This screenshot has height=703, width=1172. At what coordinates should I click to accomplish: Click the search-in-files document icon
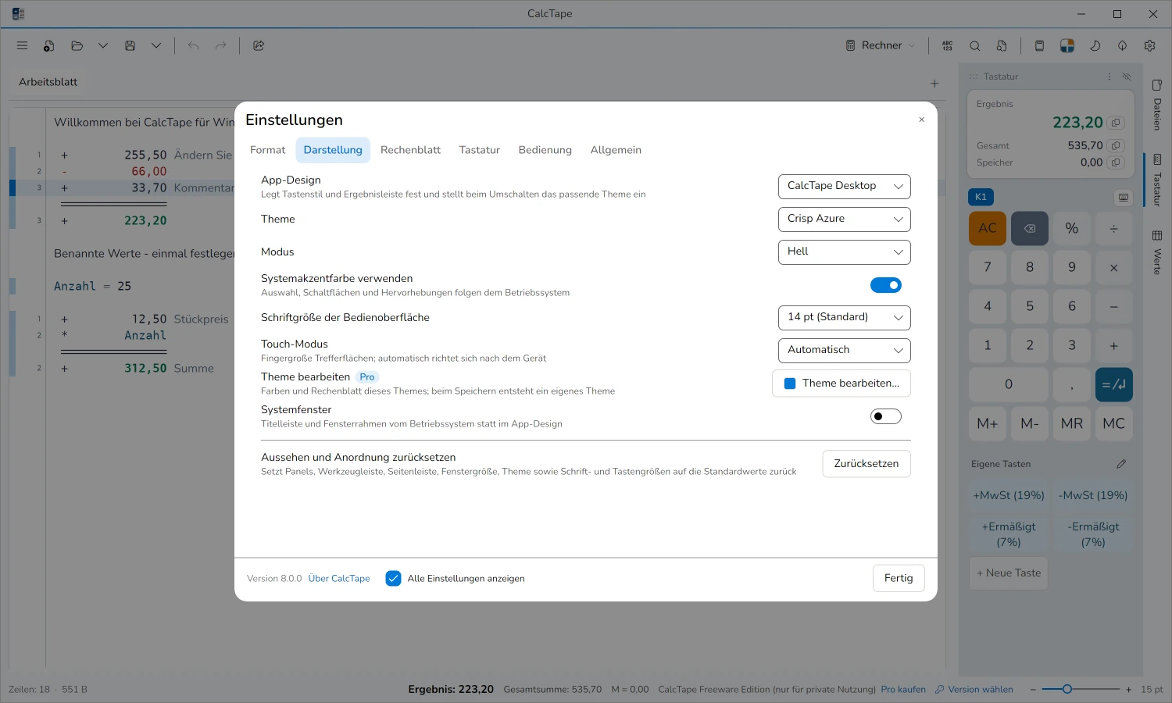coord(1002,46)
